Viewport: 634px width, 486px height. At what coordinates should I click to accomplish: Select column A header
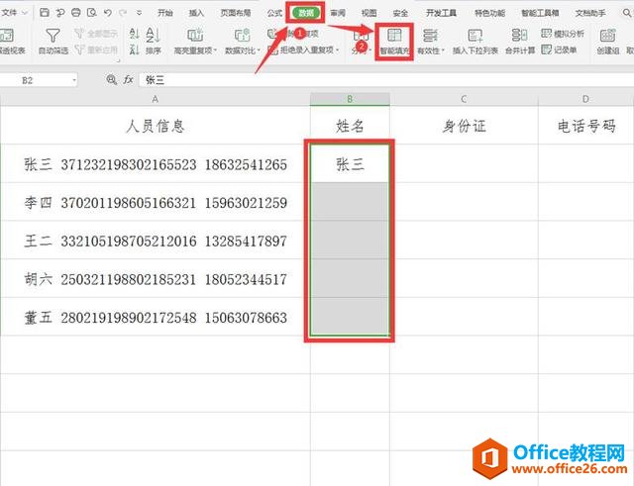[156, 99]
